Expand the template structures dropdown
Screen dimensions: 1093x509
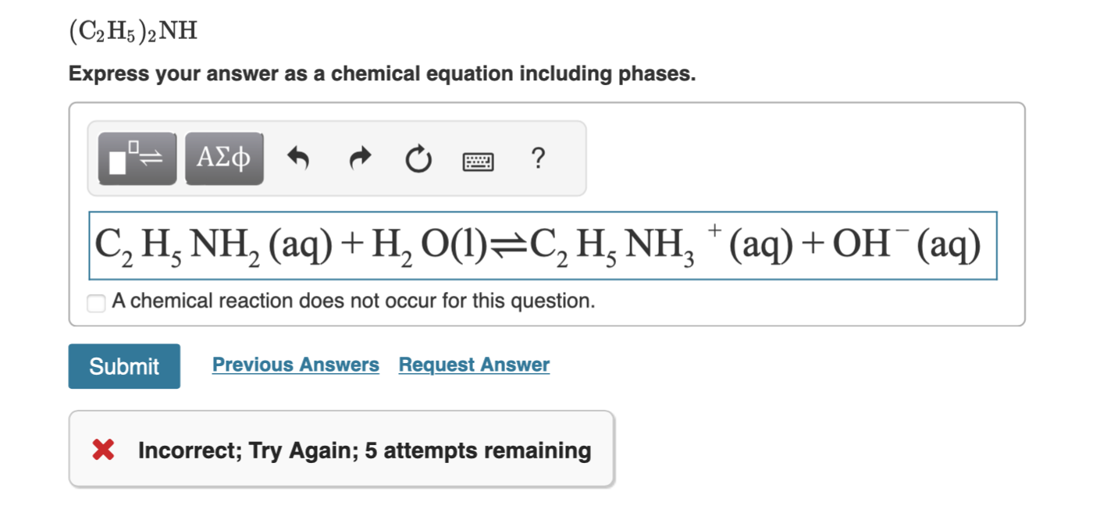[136, 158]
